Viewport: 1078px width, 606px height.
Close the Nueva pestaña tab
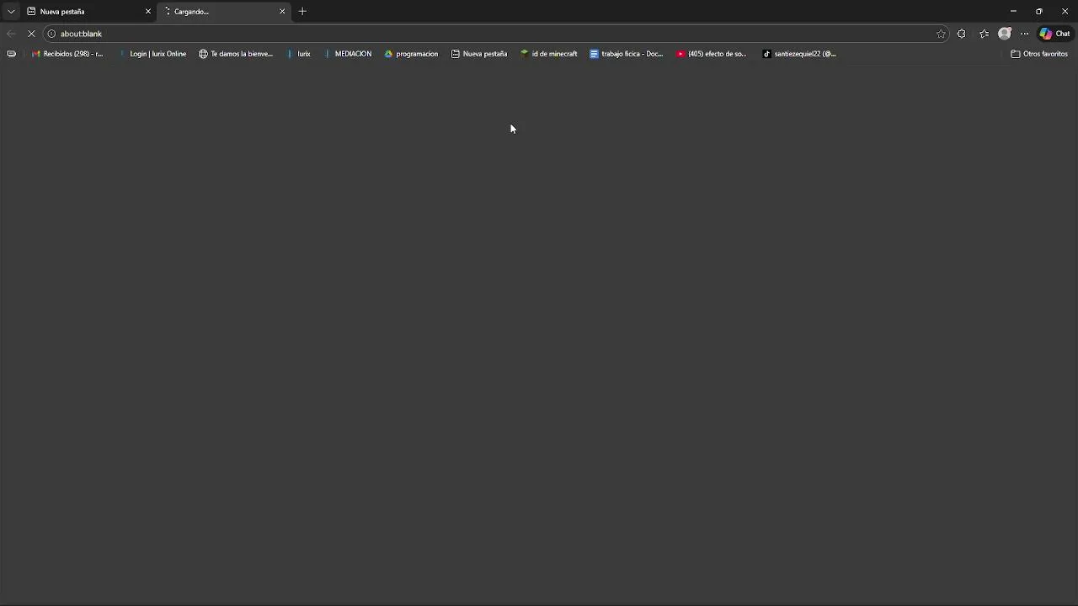click(x=148, y=12)
